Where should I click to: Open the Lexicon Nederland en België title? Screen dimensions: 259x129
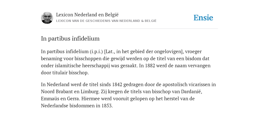click(87, 15)
